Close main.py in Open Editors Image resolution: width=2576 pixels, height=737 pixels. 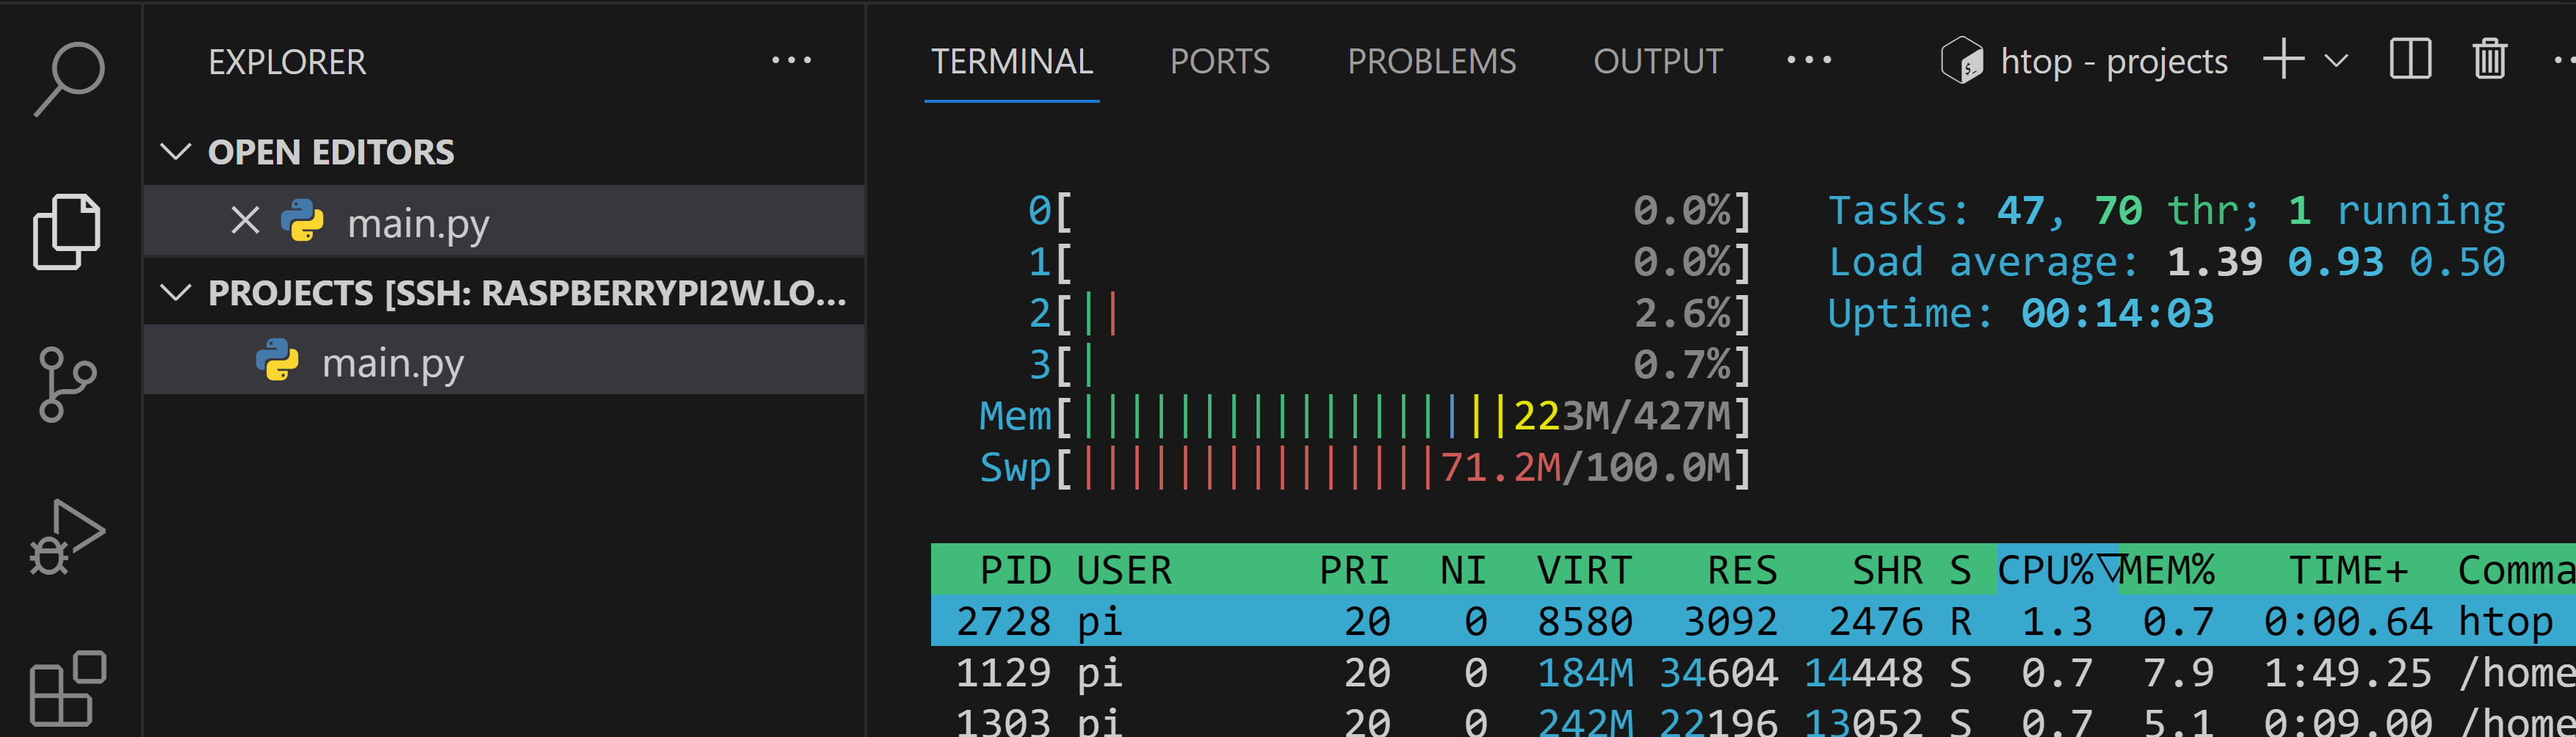tap(245, 221)
